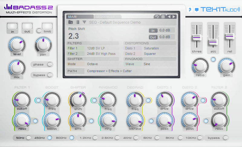Toggle the band bypass switch at bottom

coord(225,138)
